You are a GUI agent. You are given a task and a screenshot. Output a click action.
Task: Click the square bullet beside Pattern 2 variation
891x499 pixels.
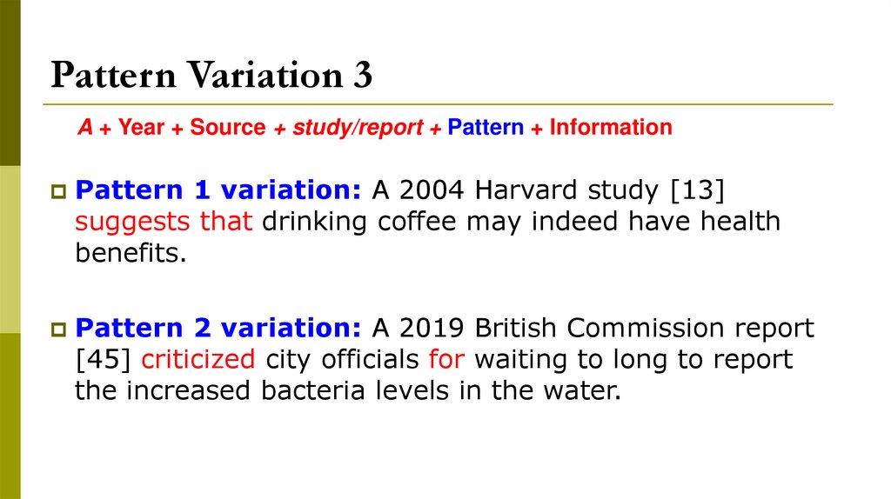tap(59, 329)
